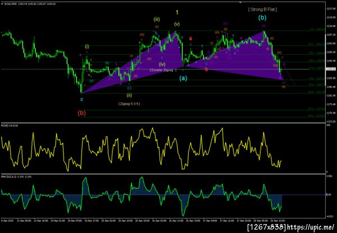Click the '20 Apr 13:00' time axis label
Viewport: 337px width, 233px height.
[276, 220]
